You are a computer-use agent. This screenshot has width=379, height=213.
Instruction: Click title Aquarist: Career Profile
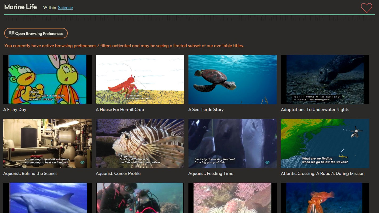(118, 174)
